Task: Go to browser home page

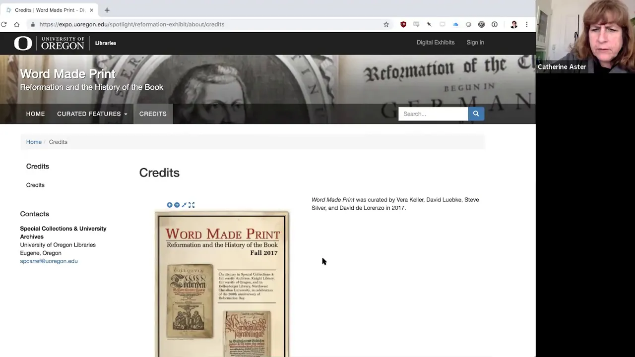Action: tap(16, 24)
